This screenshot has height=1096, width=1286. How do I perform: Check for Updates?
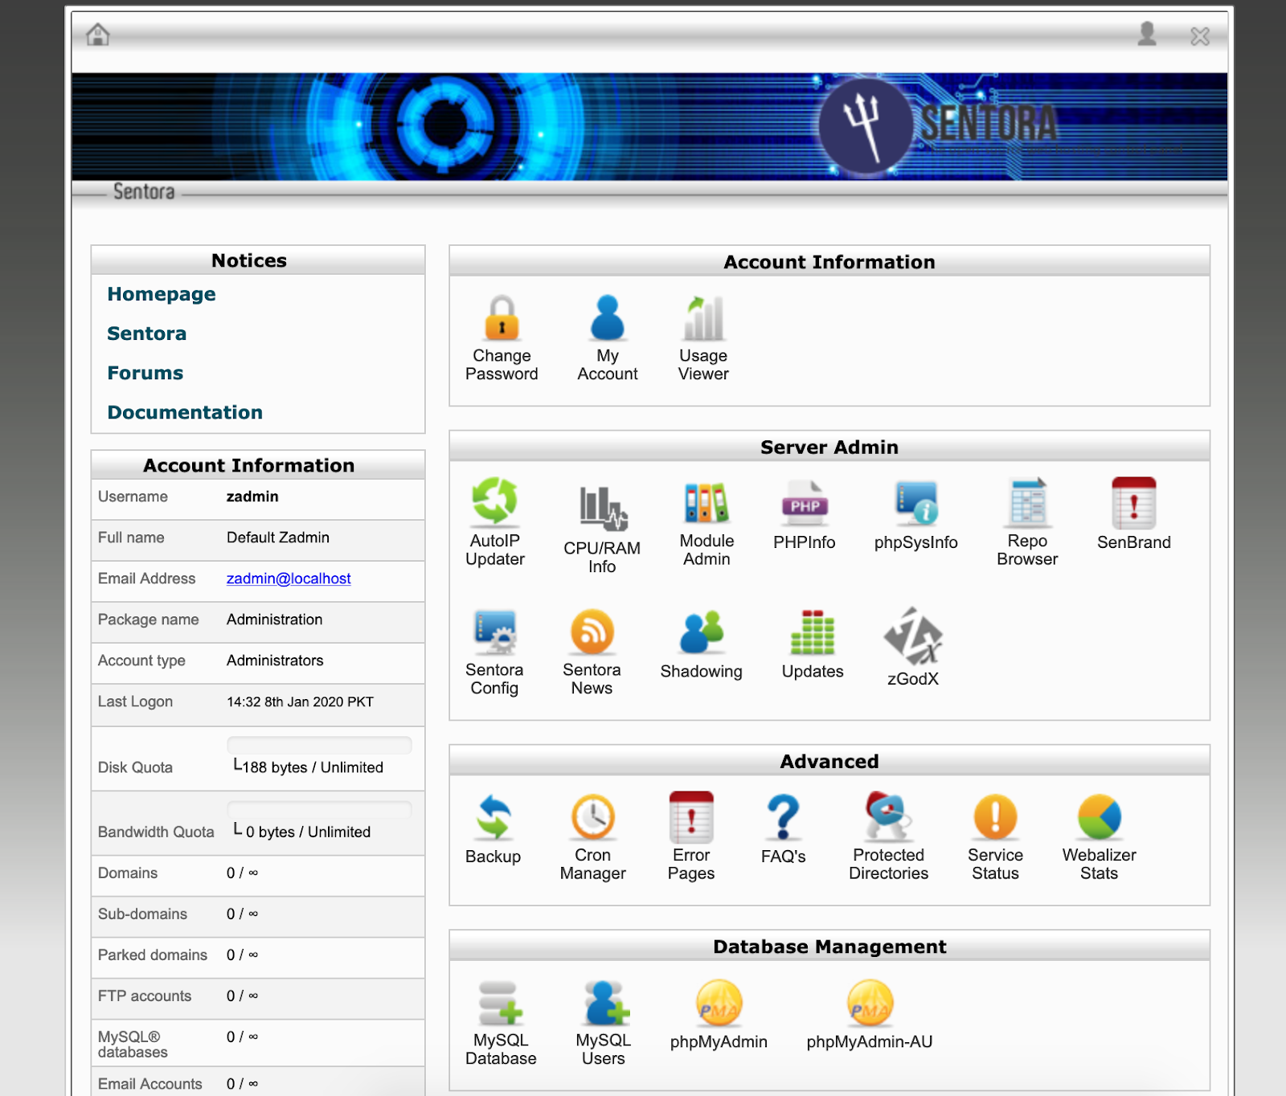[x=813, y=644]
